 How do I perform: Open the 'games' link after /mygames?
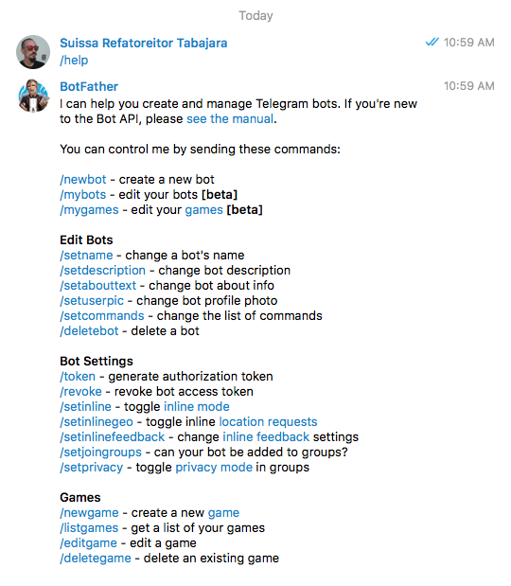point(204,209)
